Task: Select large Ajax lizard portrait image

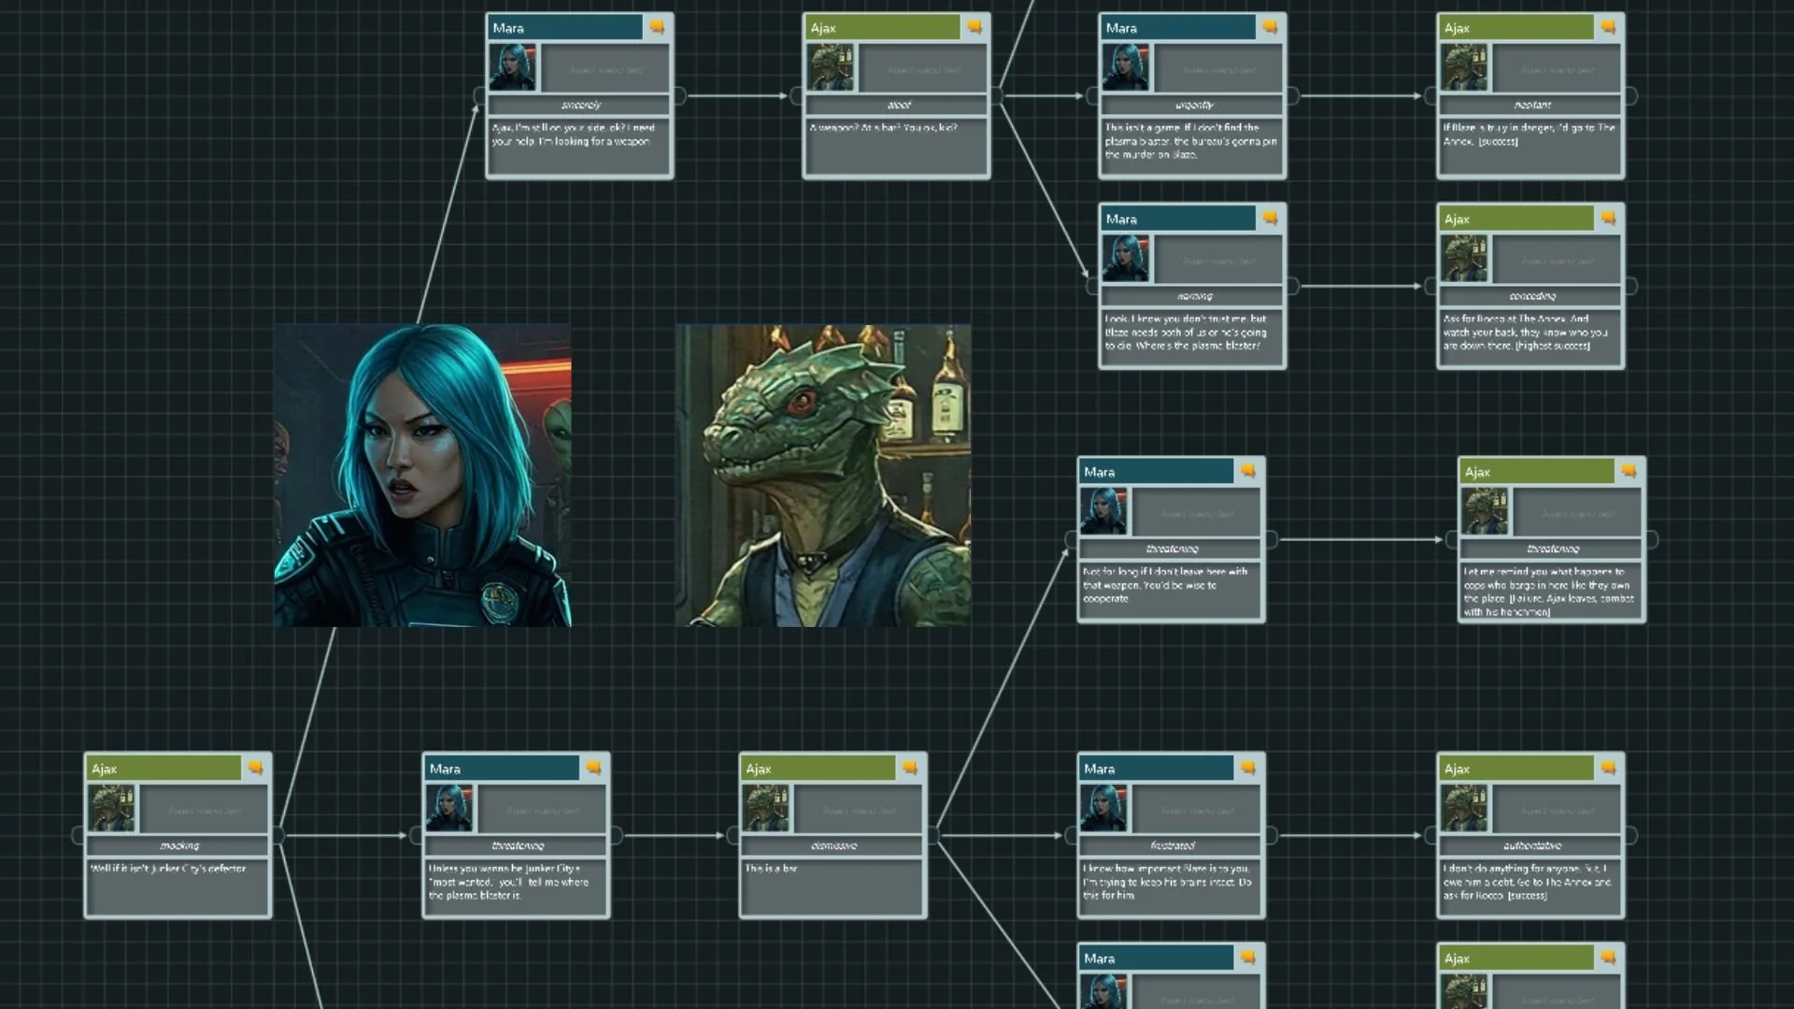Action: coord(822,475)
